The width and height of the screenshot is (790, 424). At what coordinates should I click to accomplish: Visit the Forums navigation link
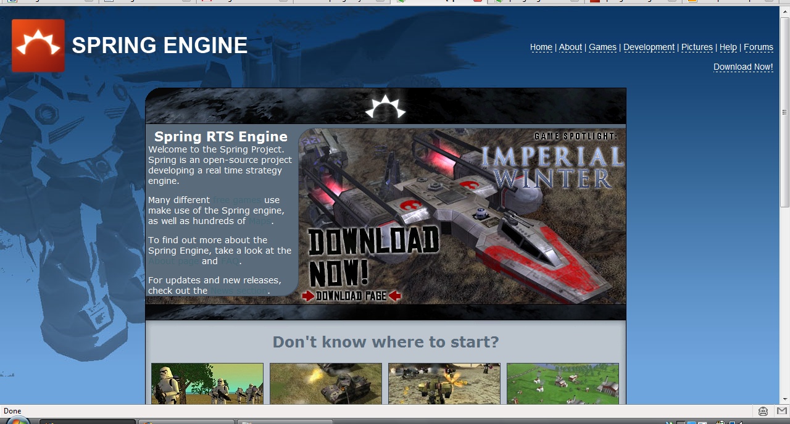(x=759, y=48)
